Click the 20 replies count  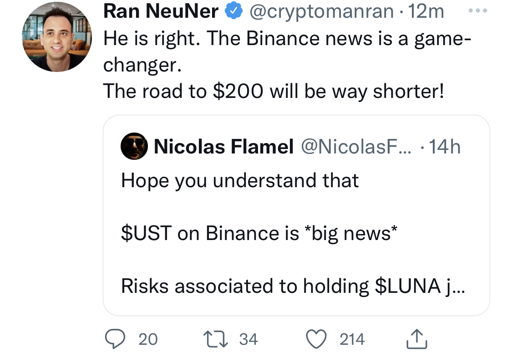pyautogui.click(x=148, y=339)
